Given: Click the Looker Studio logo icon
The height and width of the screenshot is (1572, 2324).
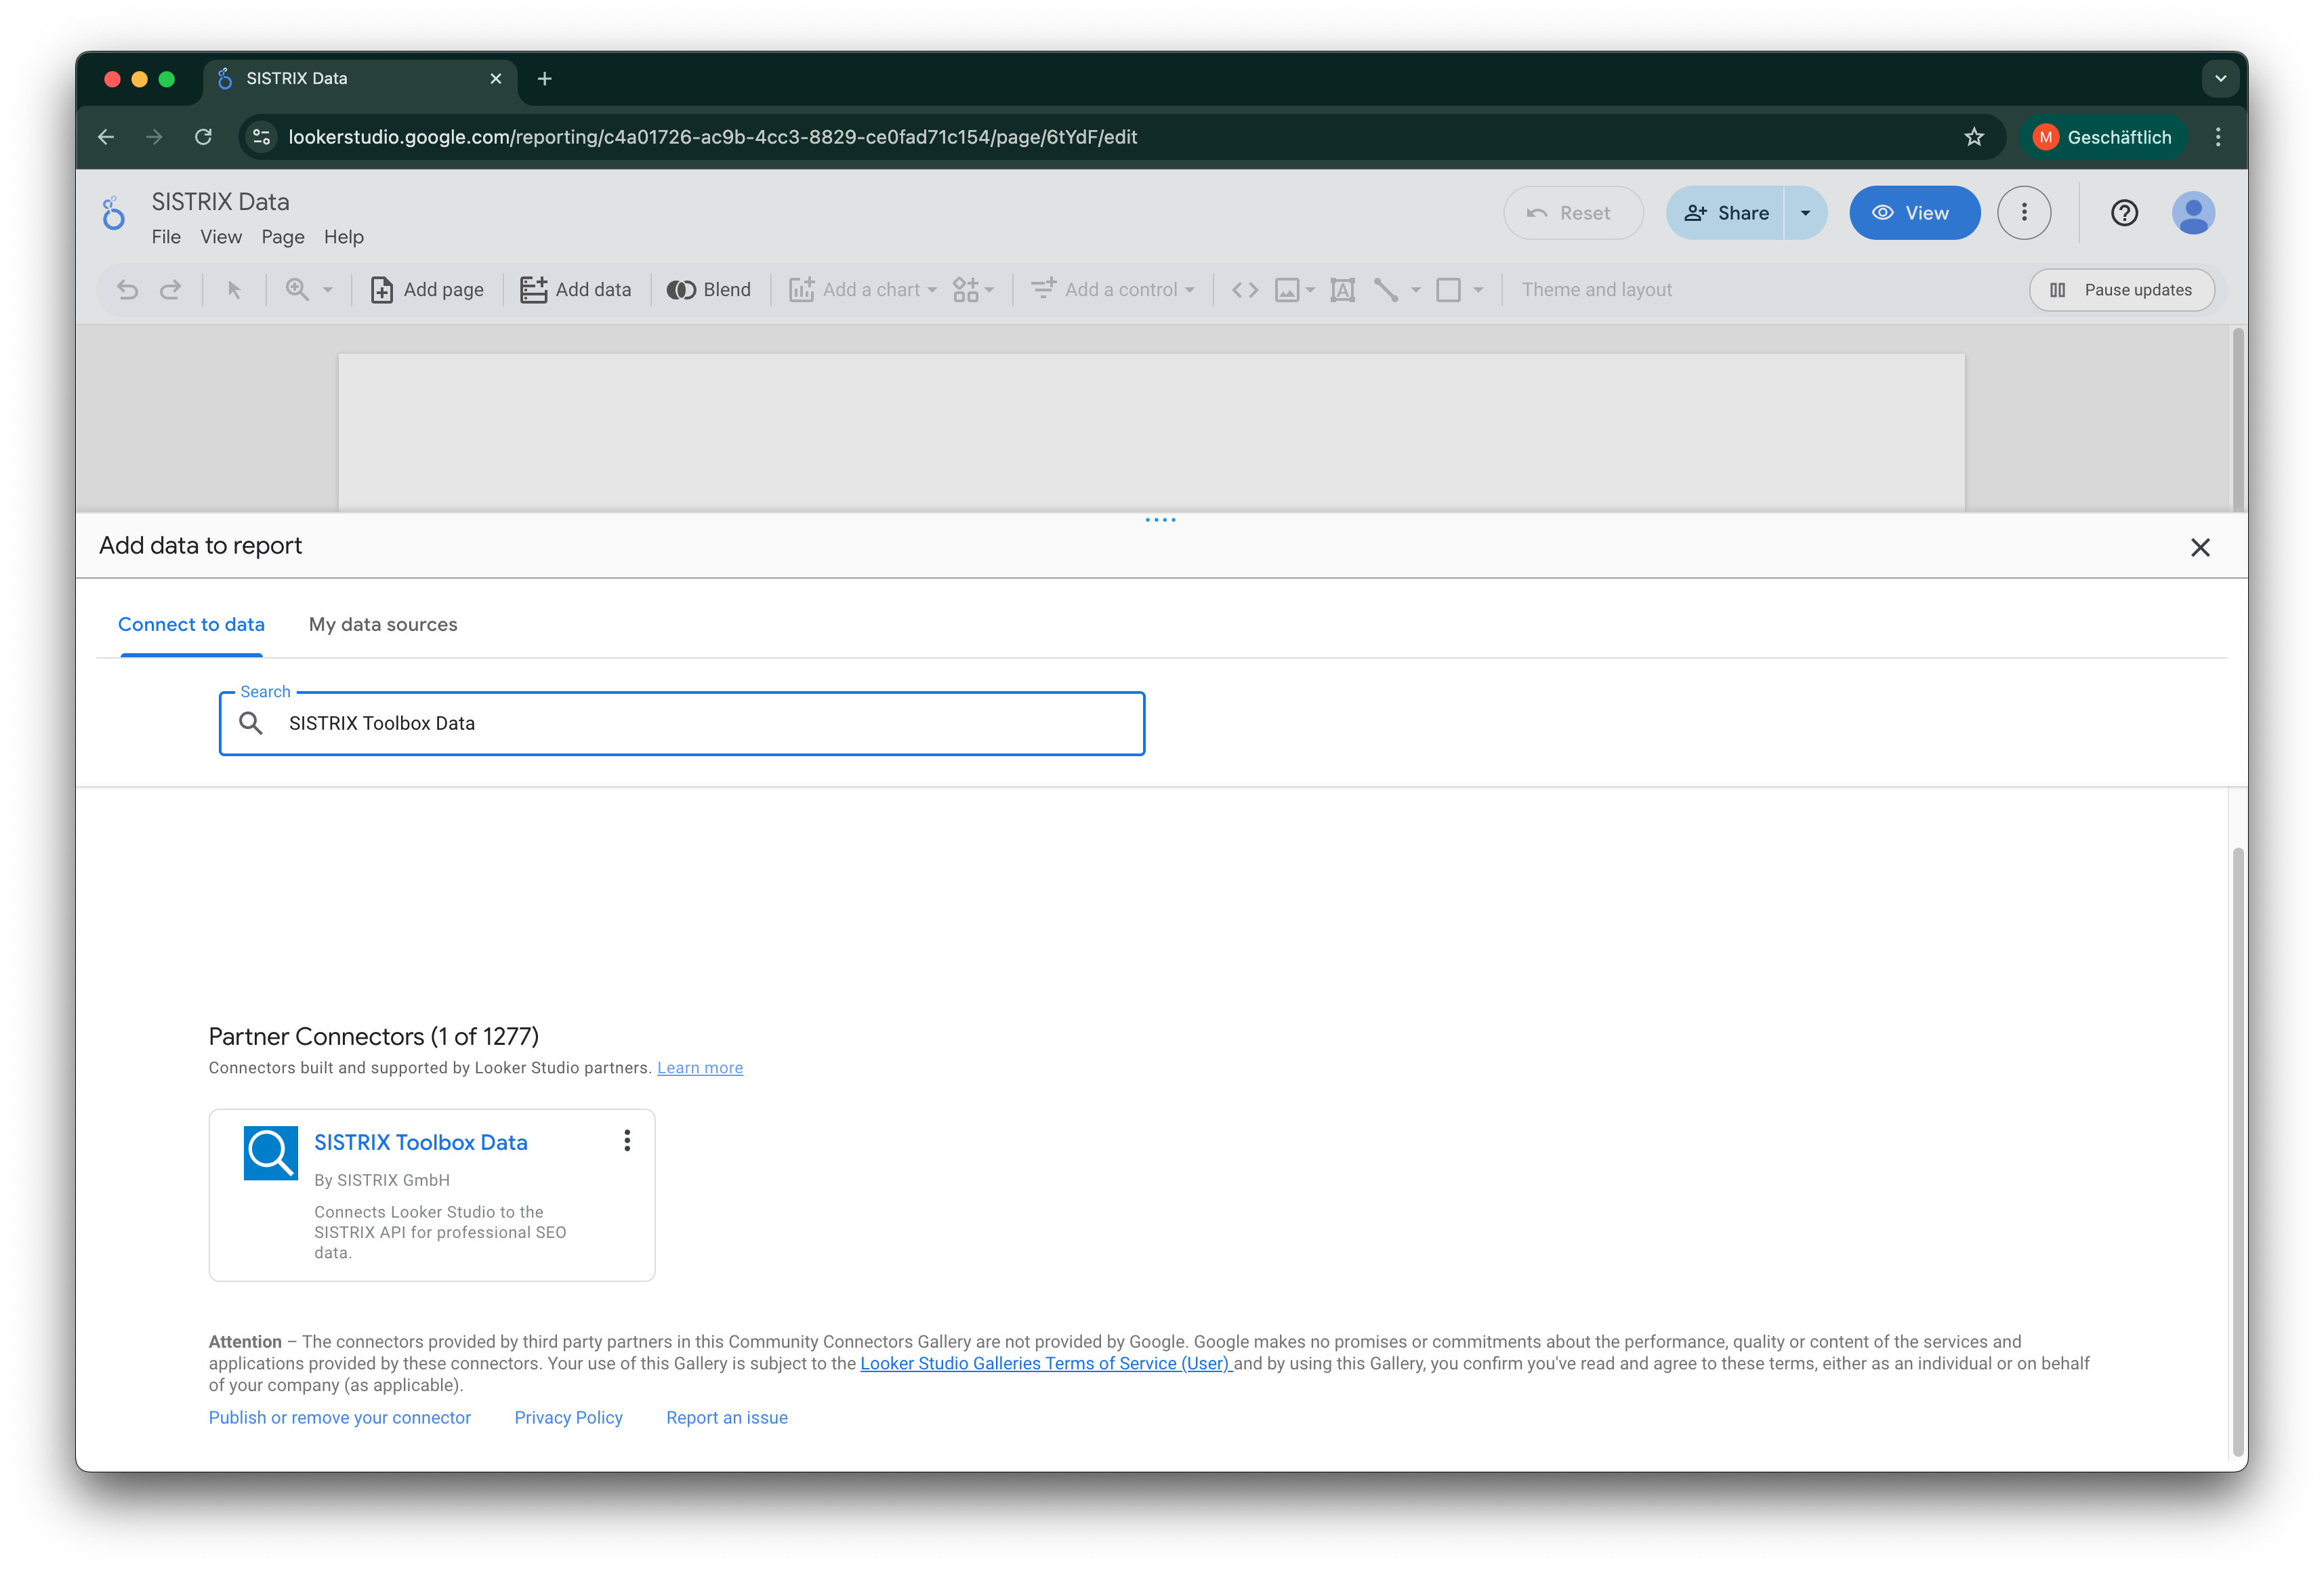Looking at the screenshot, I should pyautogui.click(x=114, y=214).
